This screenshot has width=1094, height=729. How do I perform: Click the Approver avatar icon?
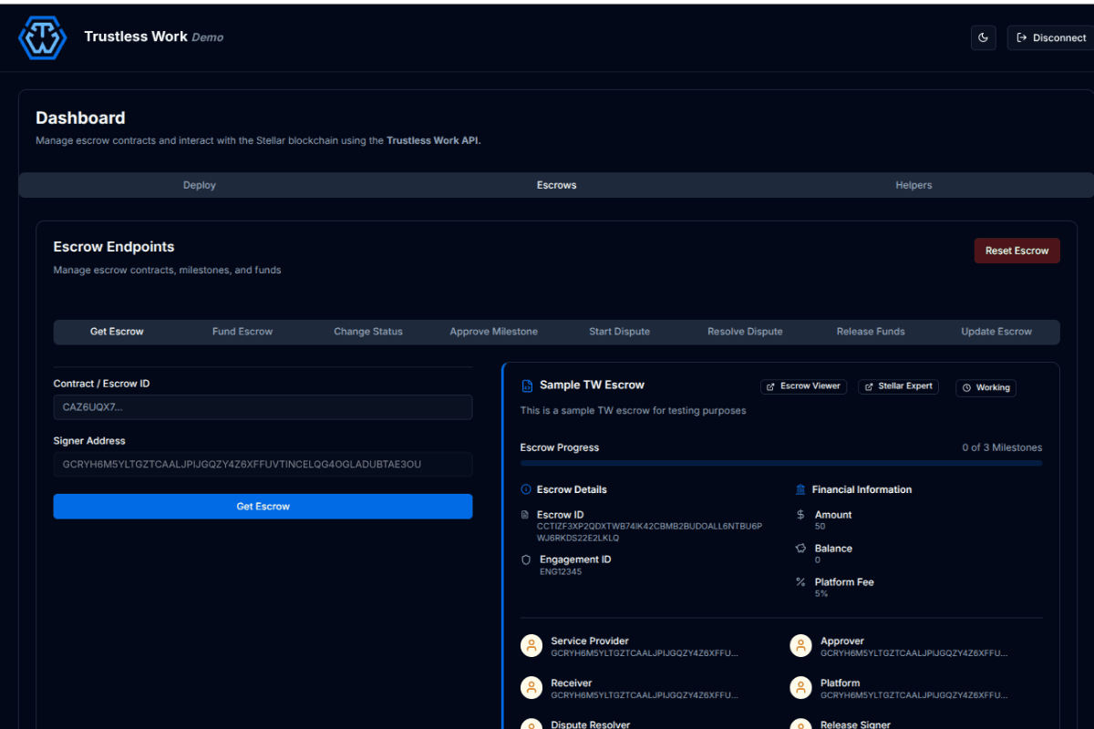tap(801, 646)
